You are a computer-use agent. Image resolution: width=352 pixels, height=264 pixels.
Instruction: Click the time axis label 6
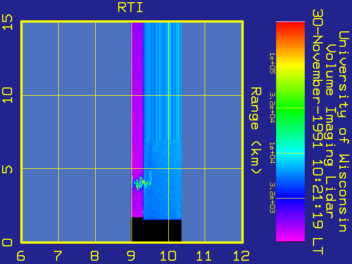click(x=21, y=256)
